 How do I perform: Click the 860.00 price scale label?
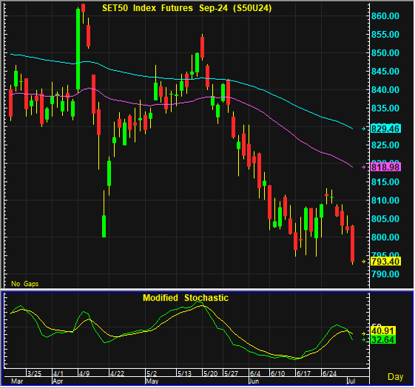coord(385,16)
